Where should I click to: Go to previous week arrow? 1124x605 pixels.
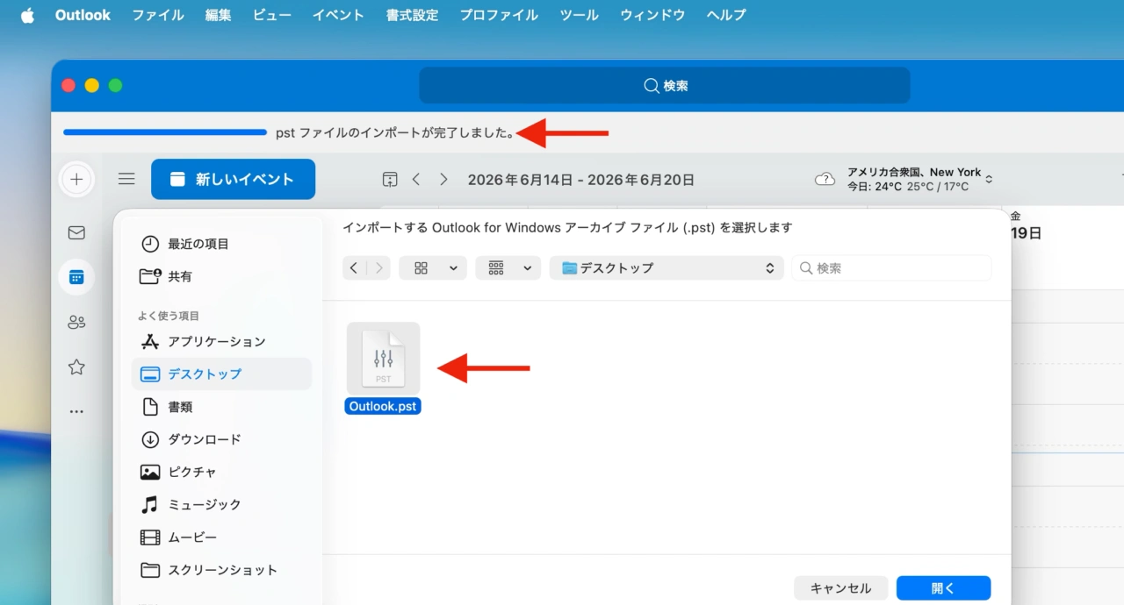coord(416,179)
